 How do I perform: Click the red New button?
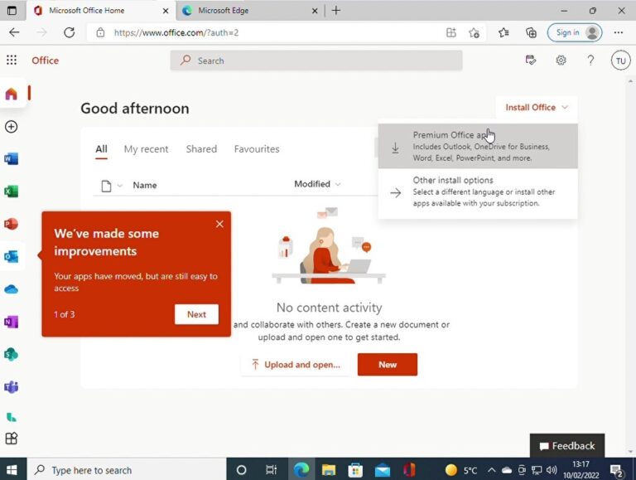tap(388, 365)
